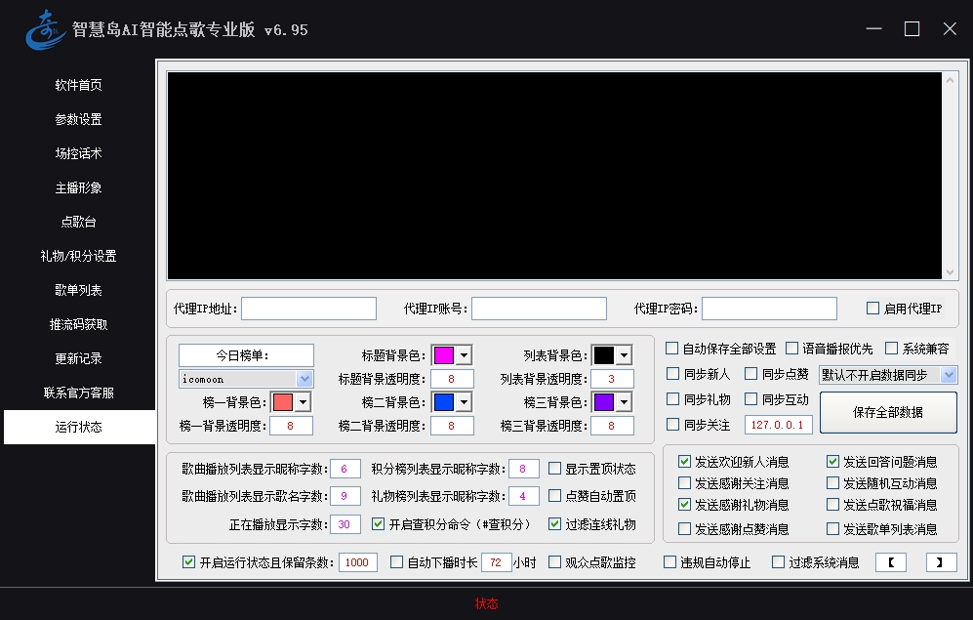Image resolution: width=973 pixels, height=620 pixels.
Task: Expand the 榜三背景色 color dropdown arrow
Action: (x=624, y=402)
